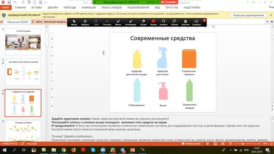Open the РЕЦЕНЗИРОВАНИЕ ribbon tab
This screenshot has height=154, width=274.
click(x=138, y=8)
